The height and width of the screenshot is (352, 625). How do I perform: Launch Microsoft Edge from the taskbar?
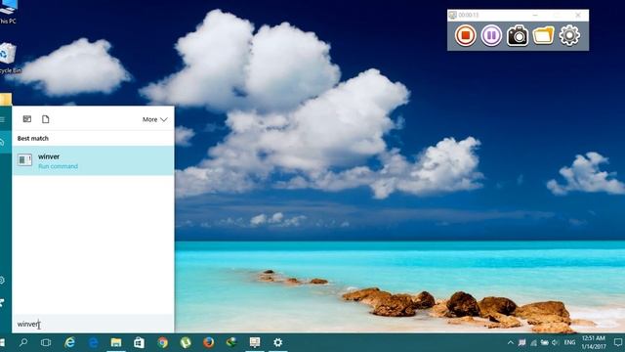point(93,342)
